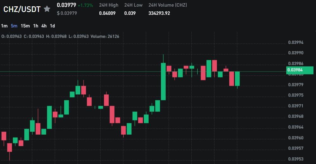
Task: Click the Volume: 26126 readout
Action: [105, 36]
